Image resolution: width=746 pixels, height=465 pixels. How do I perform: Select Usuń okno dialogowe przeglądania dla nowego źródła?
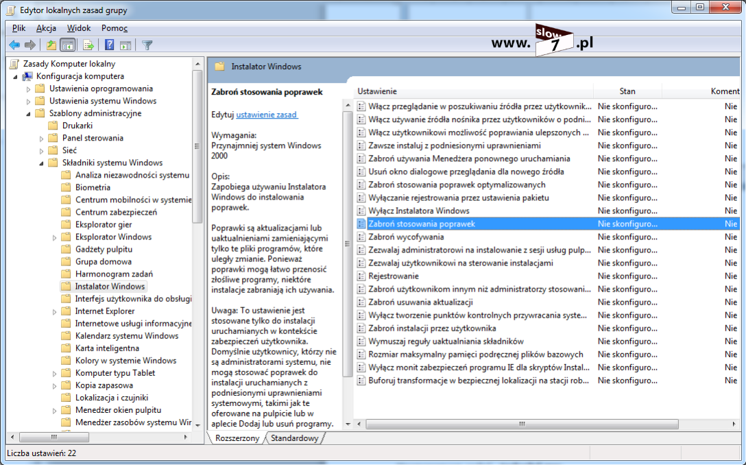[x=466, y=172]
